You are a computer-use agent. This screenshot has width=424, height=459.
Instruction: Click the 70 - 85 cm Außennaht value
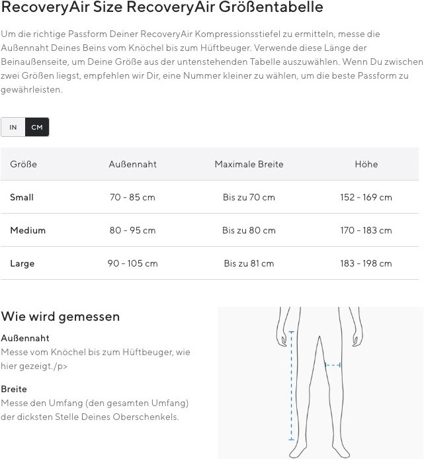[x=132, y=197]
